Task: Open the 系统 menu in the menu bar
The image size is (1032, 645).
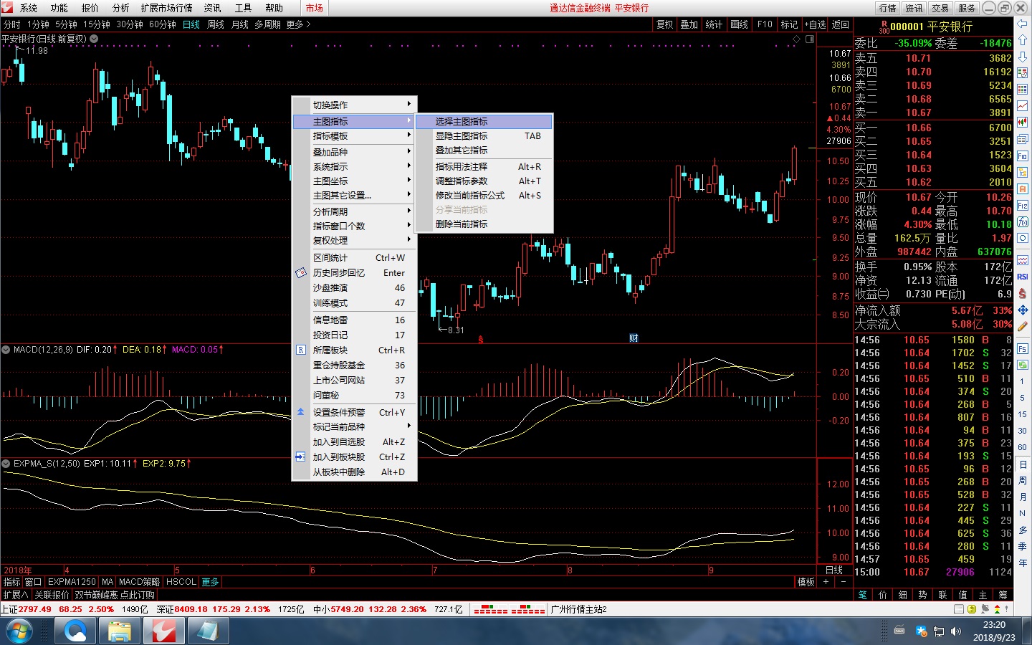Action: click(x=29, y=8)
